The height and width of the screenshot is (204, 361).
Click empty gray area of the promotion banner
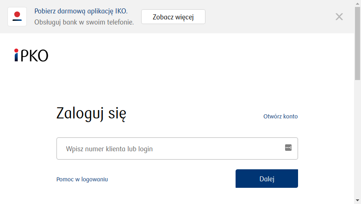tap(269, 17)
